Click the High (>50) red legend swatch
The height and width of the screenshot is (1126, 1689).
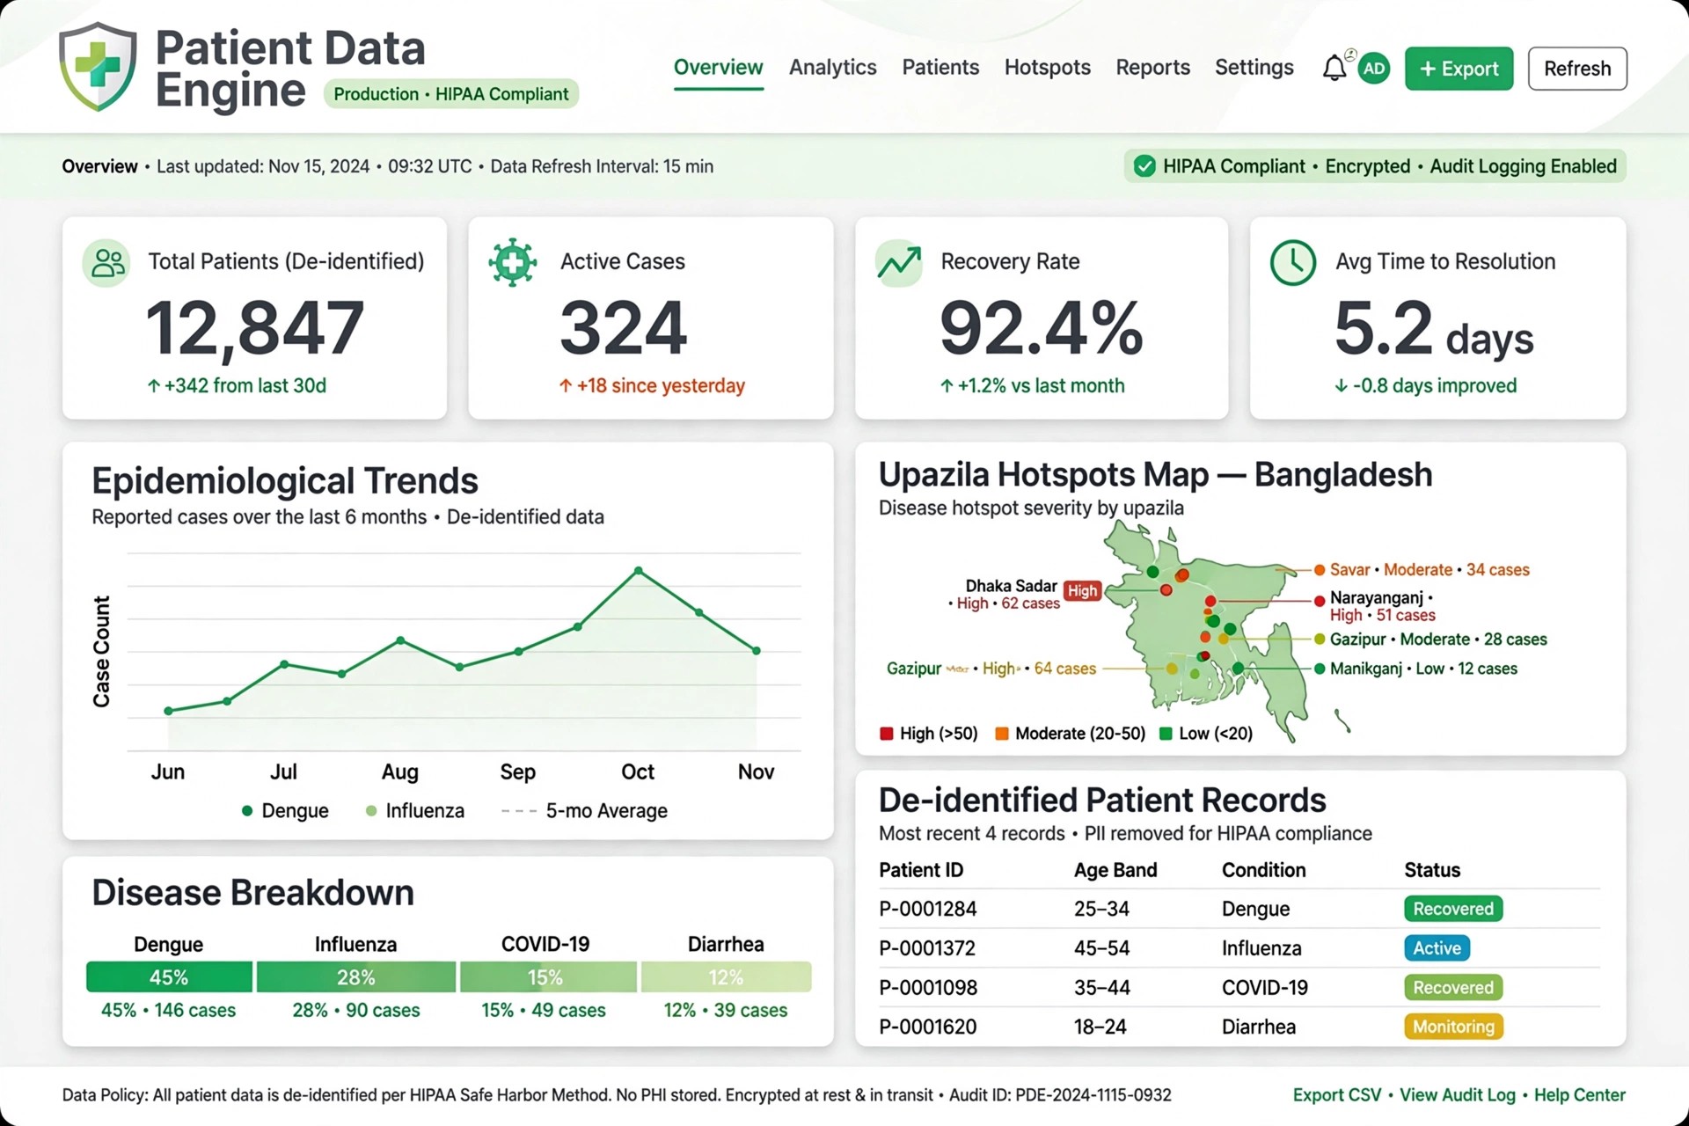(887, 734)
